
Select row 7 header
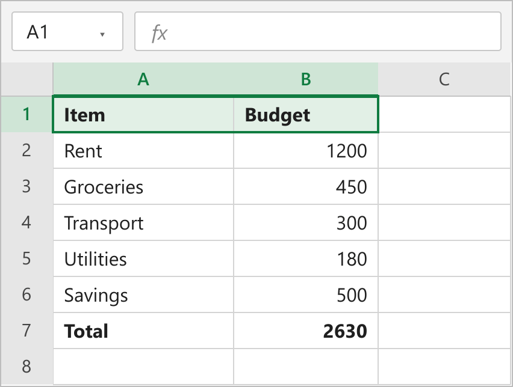[x=27, y=331]
